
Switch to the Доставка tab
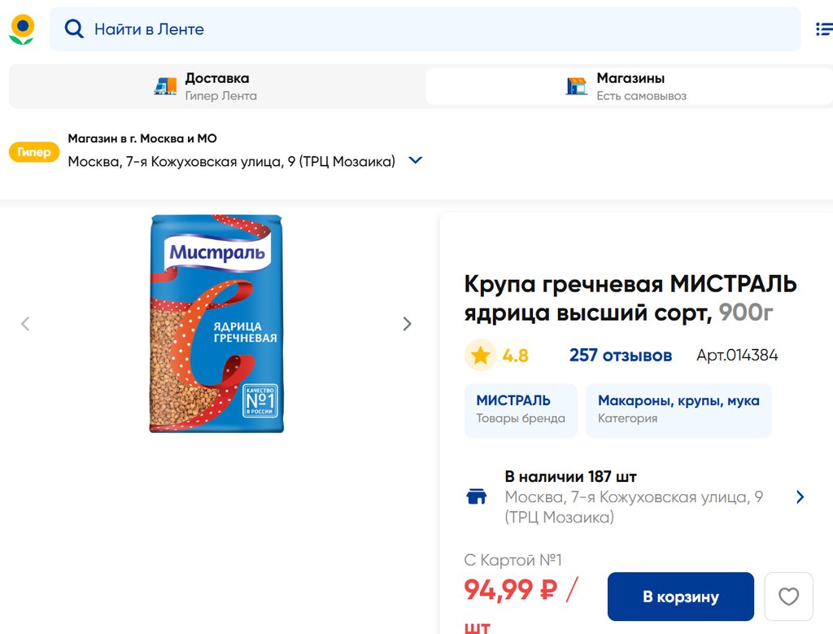click(x=216, y=86)
